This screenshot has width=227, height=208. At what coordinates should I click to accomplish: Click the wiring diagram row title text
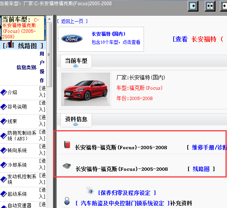click(x=122, y=169)
